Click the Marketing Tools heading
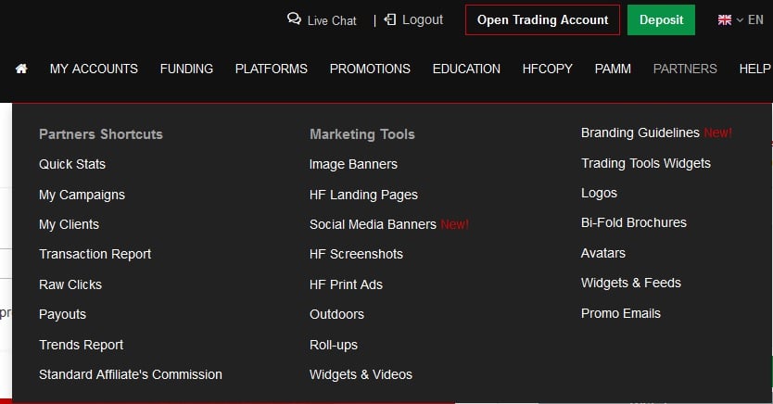 click(362, 134)
